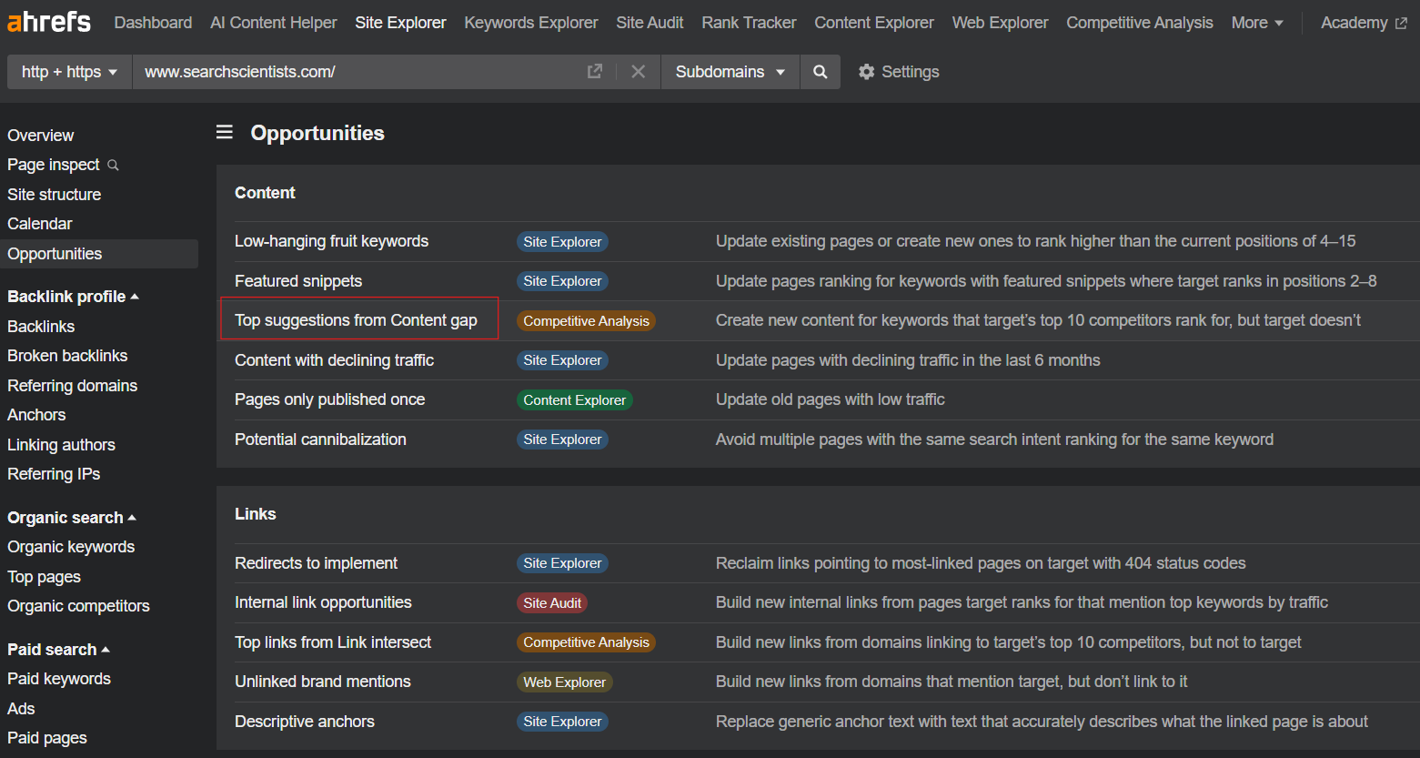This screenshot has width=1420, height=758.
Task: Go to Dashboard tab
Action: (x=153, y=23)
